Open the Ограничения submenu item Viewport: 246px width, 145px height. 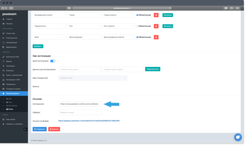pyautogui.click(x=12, y=106)
